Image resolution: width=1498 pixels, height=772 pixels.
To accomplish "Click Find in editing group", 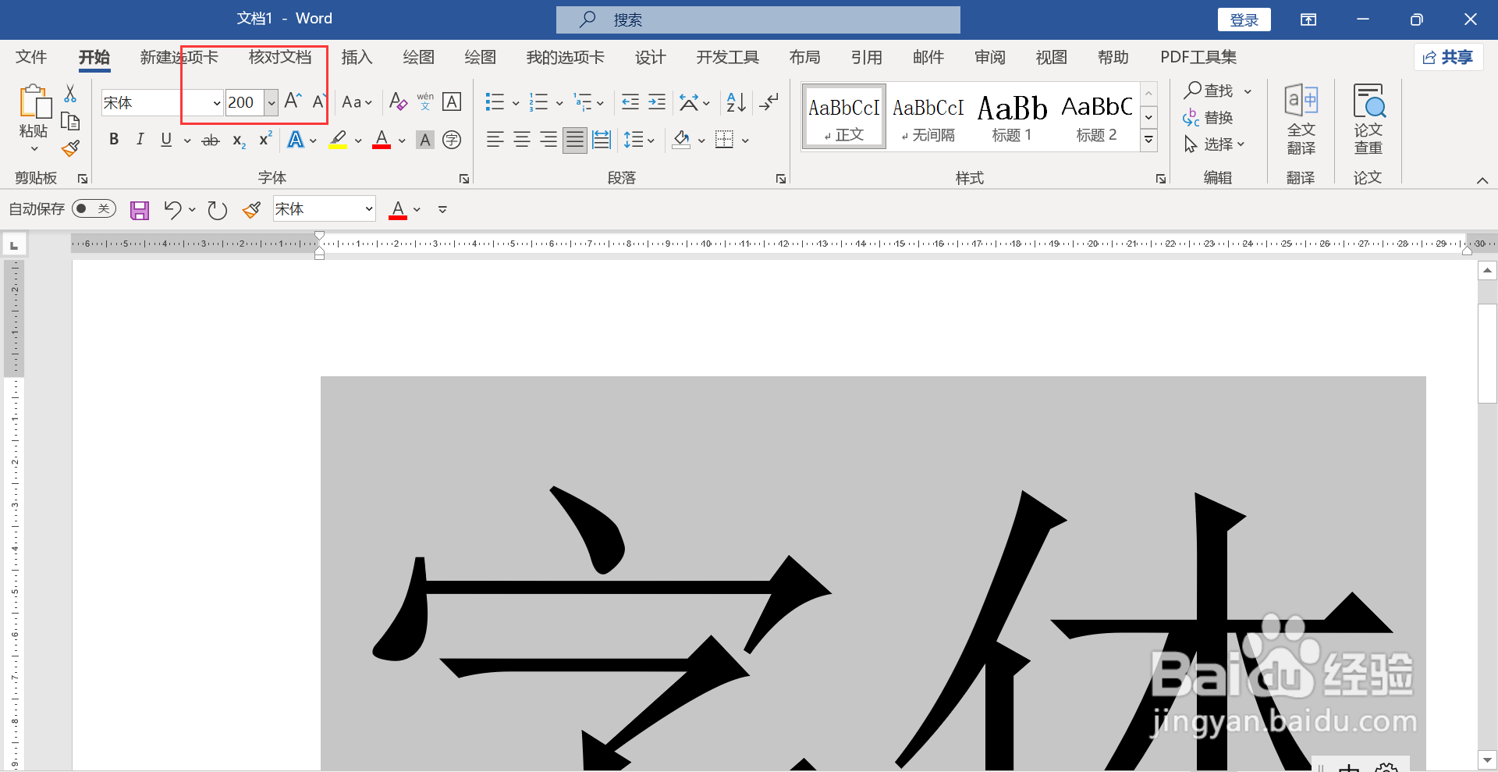I will pos(1209,91).
